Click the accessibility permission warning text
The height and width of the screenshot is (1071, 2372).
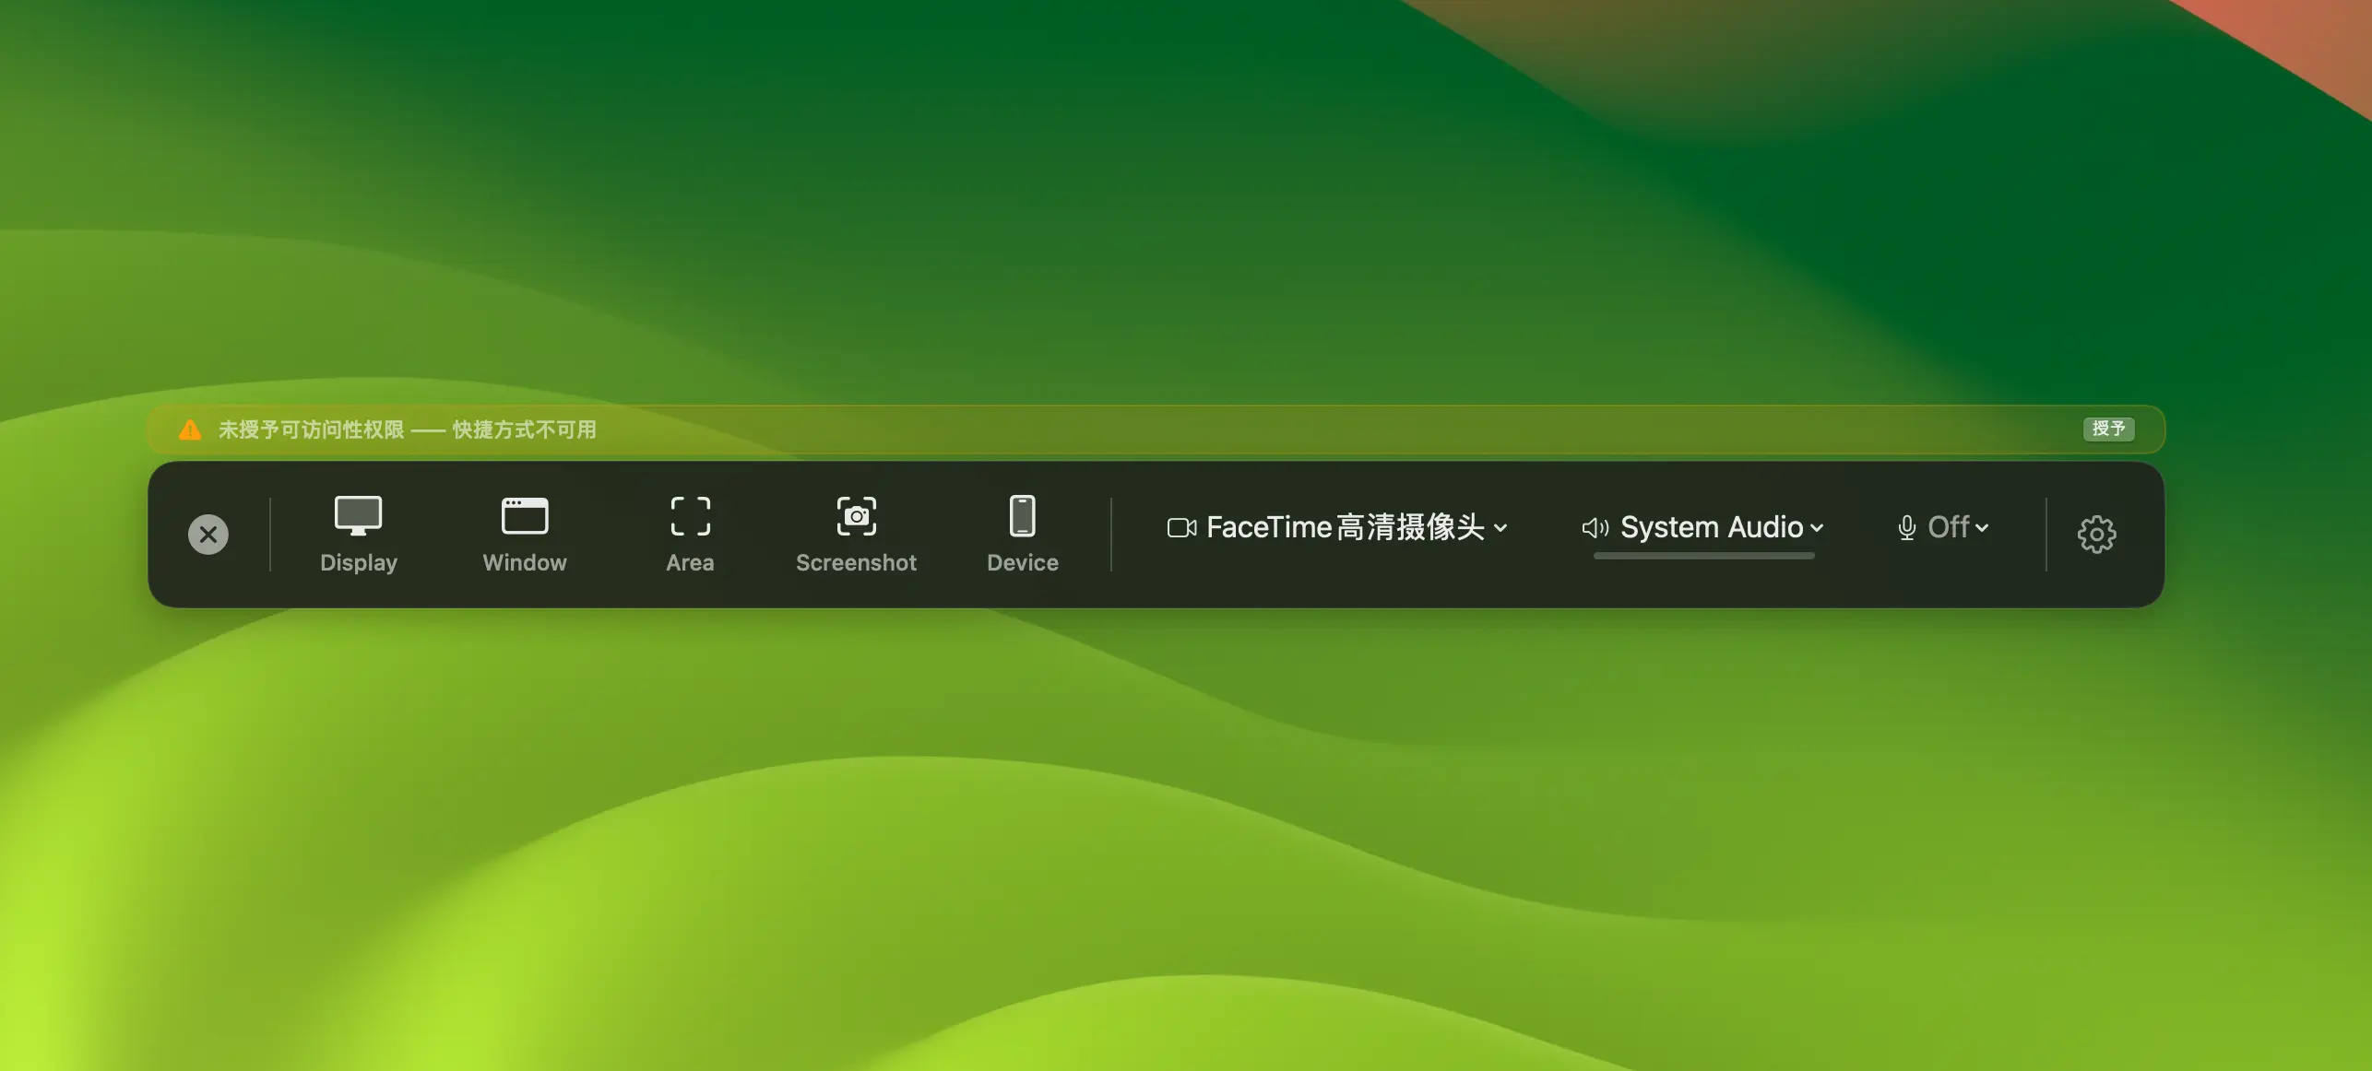(x=407, y=430)
